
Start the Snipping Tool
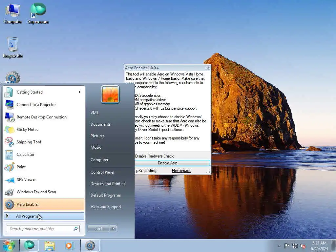point(44,142)
